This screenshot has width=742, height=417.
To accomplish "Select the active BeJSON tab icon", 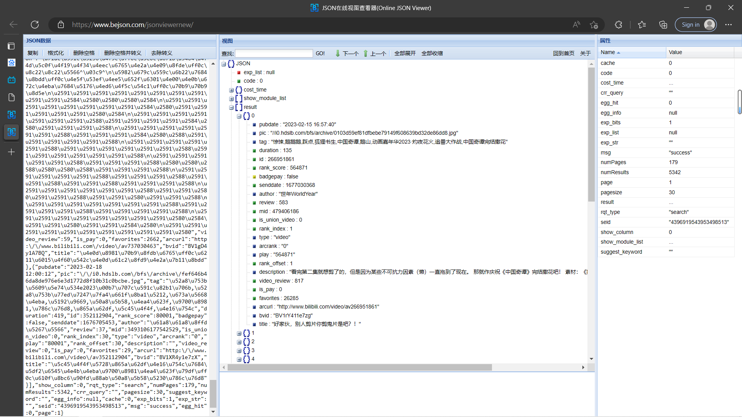I will tap(11, 132).
